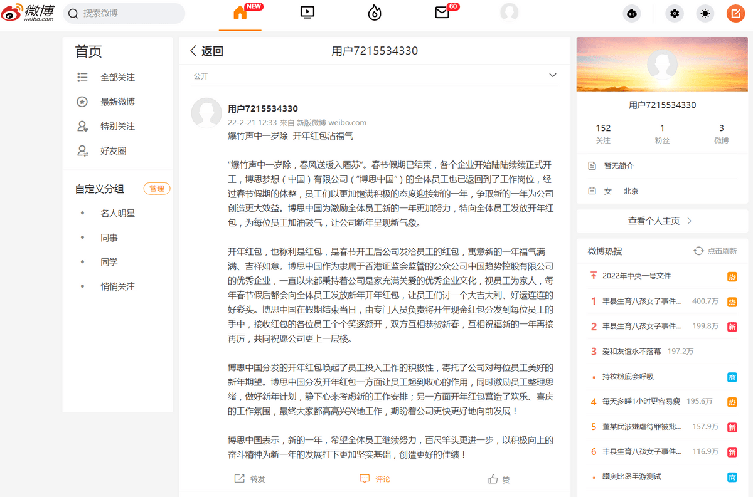
Task: Click the 最新微博 star icon
Action: 82,102
